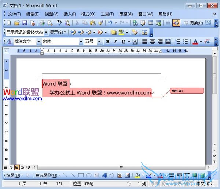Expand the font size dropdown 五号
The image size is (220, 189).
point(99,42)
